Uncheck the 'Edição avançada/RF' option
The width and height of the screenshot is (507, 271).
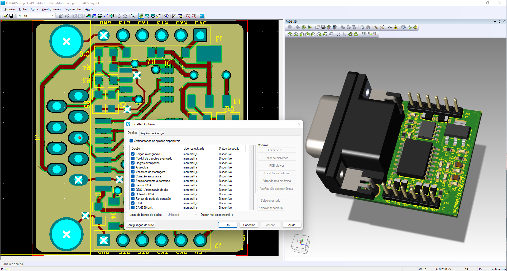click(133, 154)
